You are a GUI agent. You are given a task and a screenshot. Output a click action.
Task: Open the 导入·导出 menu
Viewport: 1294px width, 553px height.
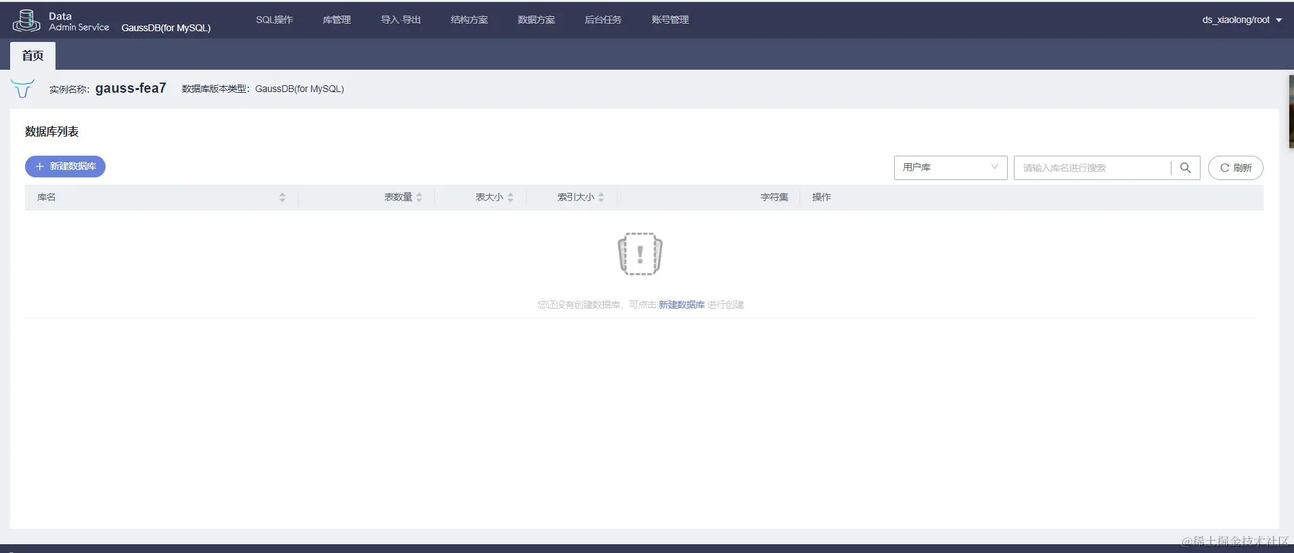click(401, 20)
